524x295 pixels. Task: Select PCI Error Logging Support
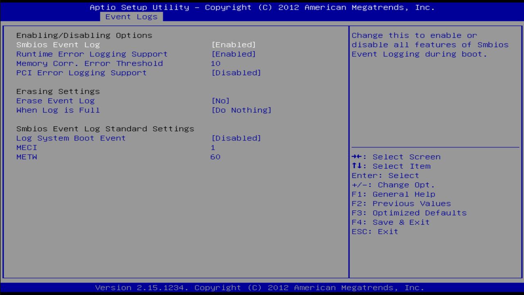pos(81,73)
